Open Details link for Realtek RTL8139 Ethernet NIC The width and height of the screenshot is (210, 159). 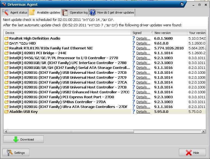pos(143,48)
